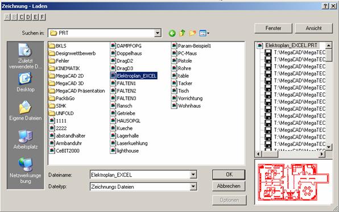Select the Pack&Go folder
This screenshot has width=339, height=212.
coord(62,99)
